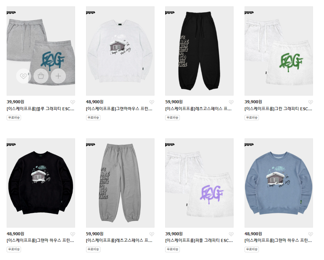The height and width of the screenshot is (260, 324).
Task: Like the black grandma house sweatshirt via heart
Action: 72,234
